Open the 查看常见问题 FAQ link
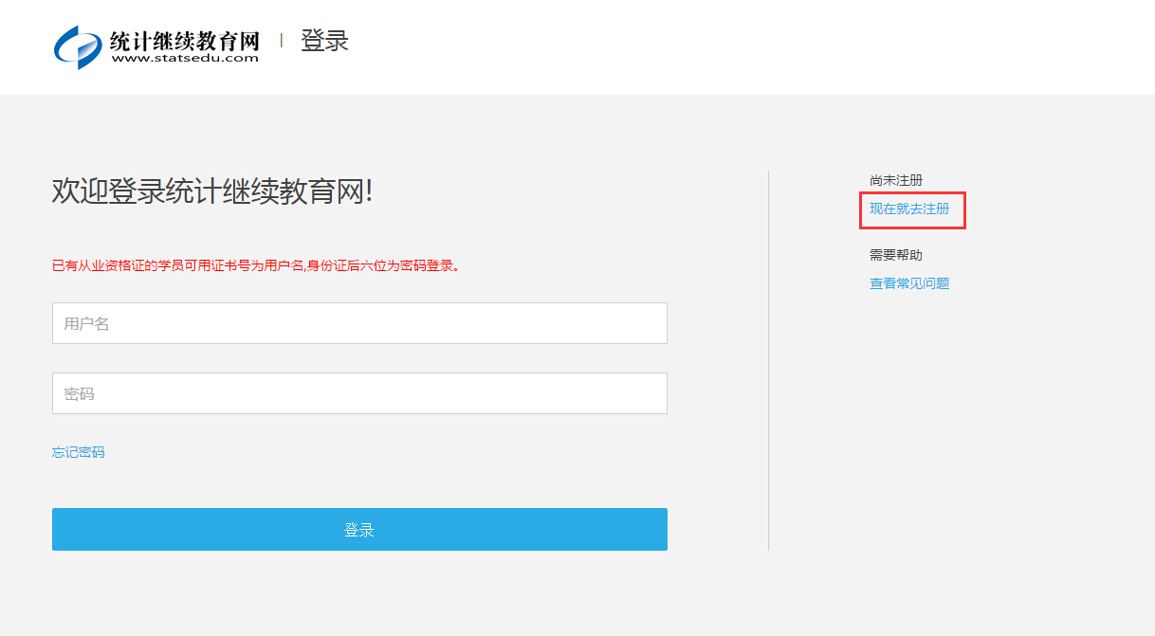This screenshot has height=636, width=1155. tap(909, 283)
